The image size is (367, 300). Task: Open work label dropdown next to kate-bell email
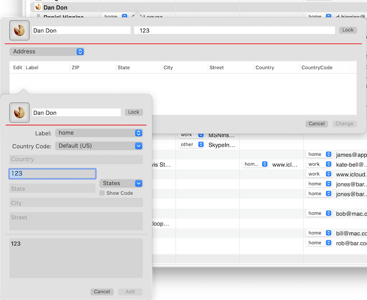point(319,164)
